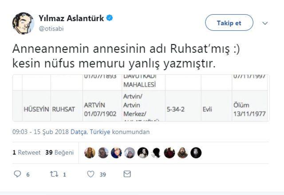Open the first liker's avatar
This screenshot has height=195, width=284.
[90, 153]
